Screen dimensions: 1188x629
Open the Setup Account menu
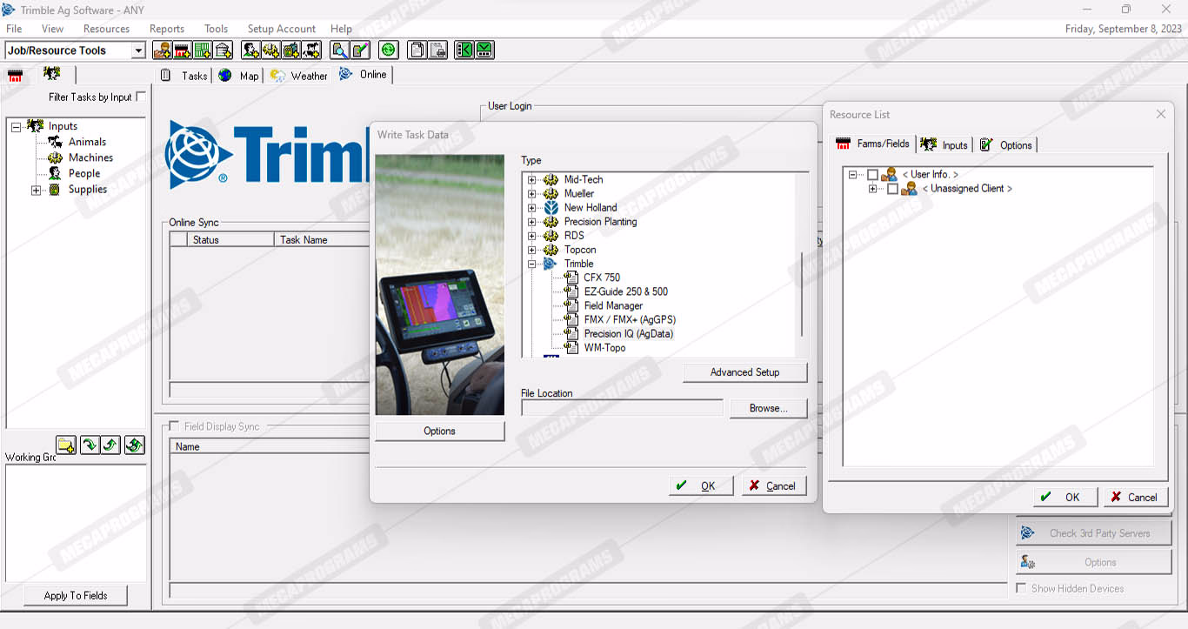tap(282, 29)
